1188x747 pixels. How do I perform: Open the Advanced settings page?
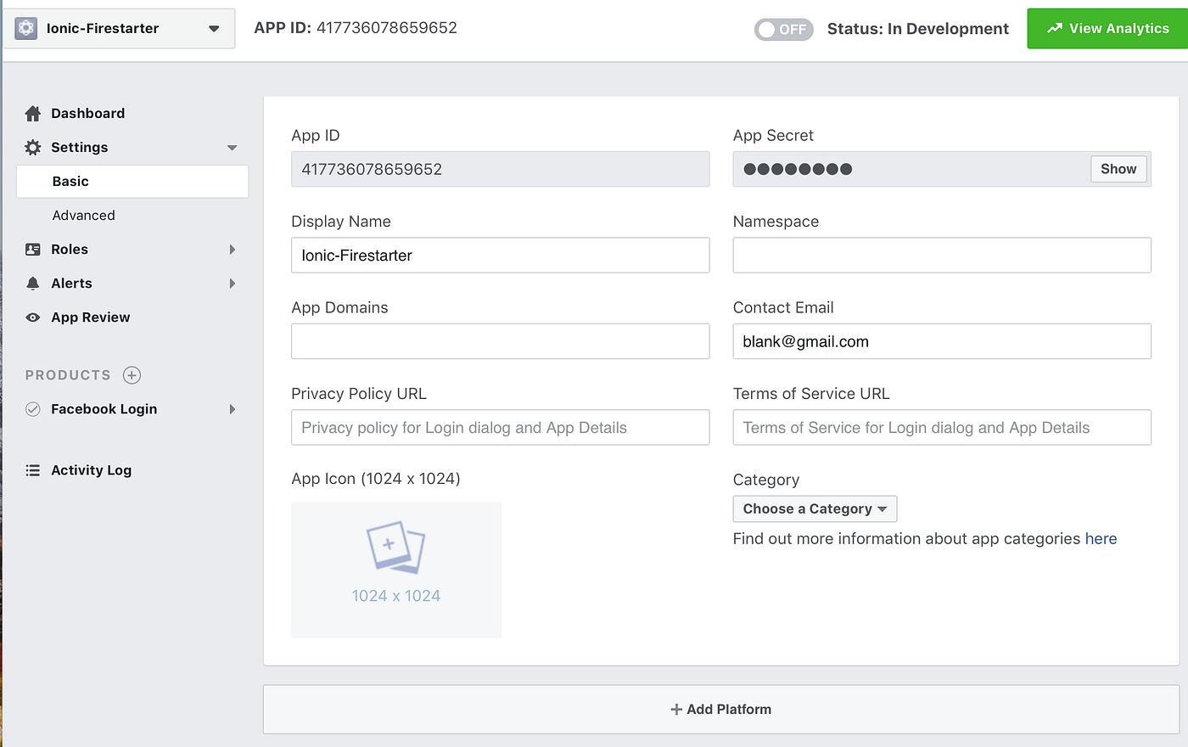click(83, 215)
